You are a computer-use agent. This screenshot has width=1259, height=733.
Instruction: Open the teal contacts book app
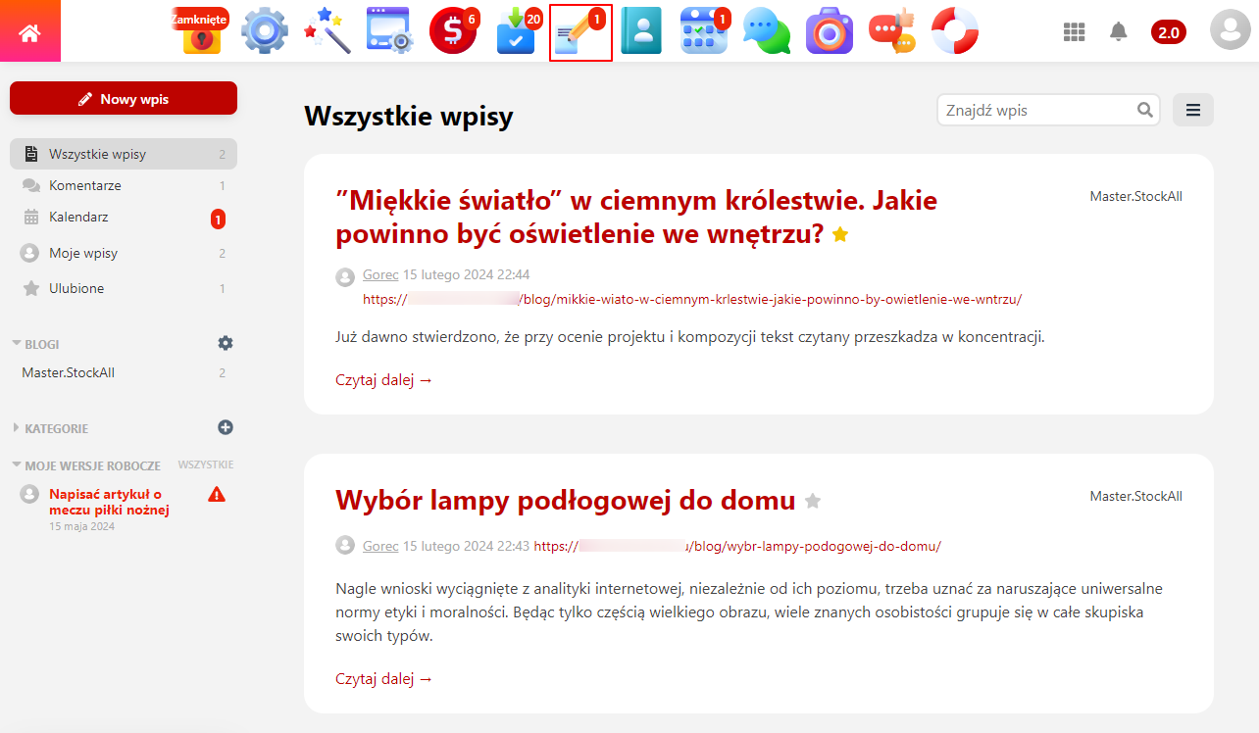641,31
